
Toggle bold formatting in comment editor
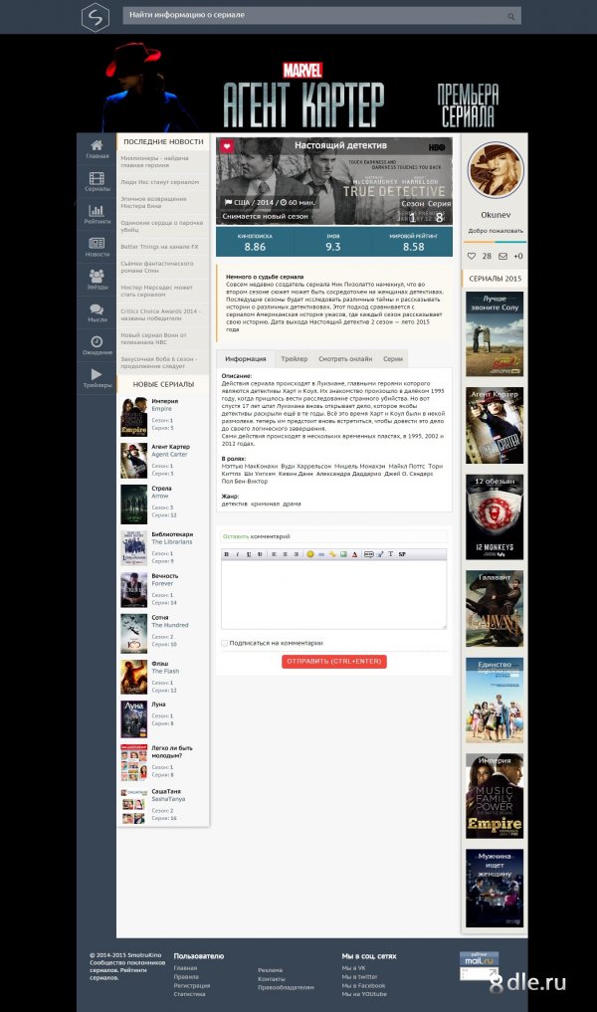[x=227, y=554]
